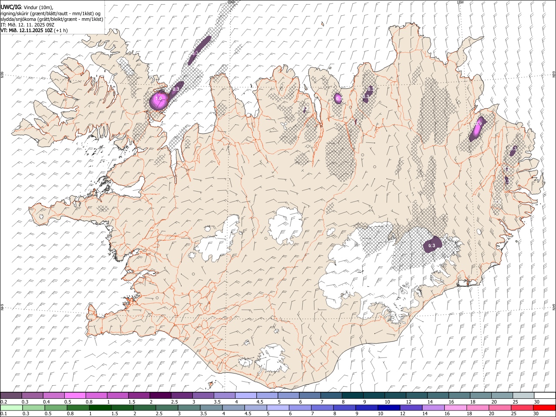The image size is (556, 417).
Task: Select top legend swatch from 0.2 to 0.3
Action: point(11,396)
